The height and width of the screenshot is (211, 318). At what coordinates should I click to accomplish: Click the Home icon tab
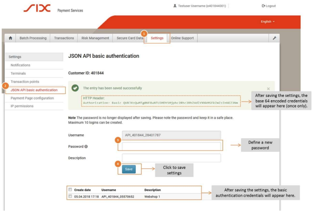click(10, 38)
